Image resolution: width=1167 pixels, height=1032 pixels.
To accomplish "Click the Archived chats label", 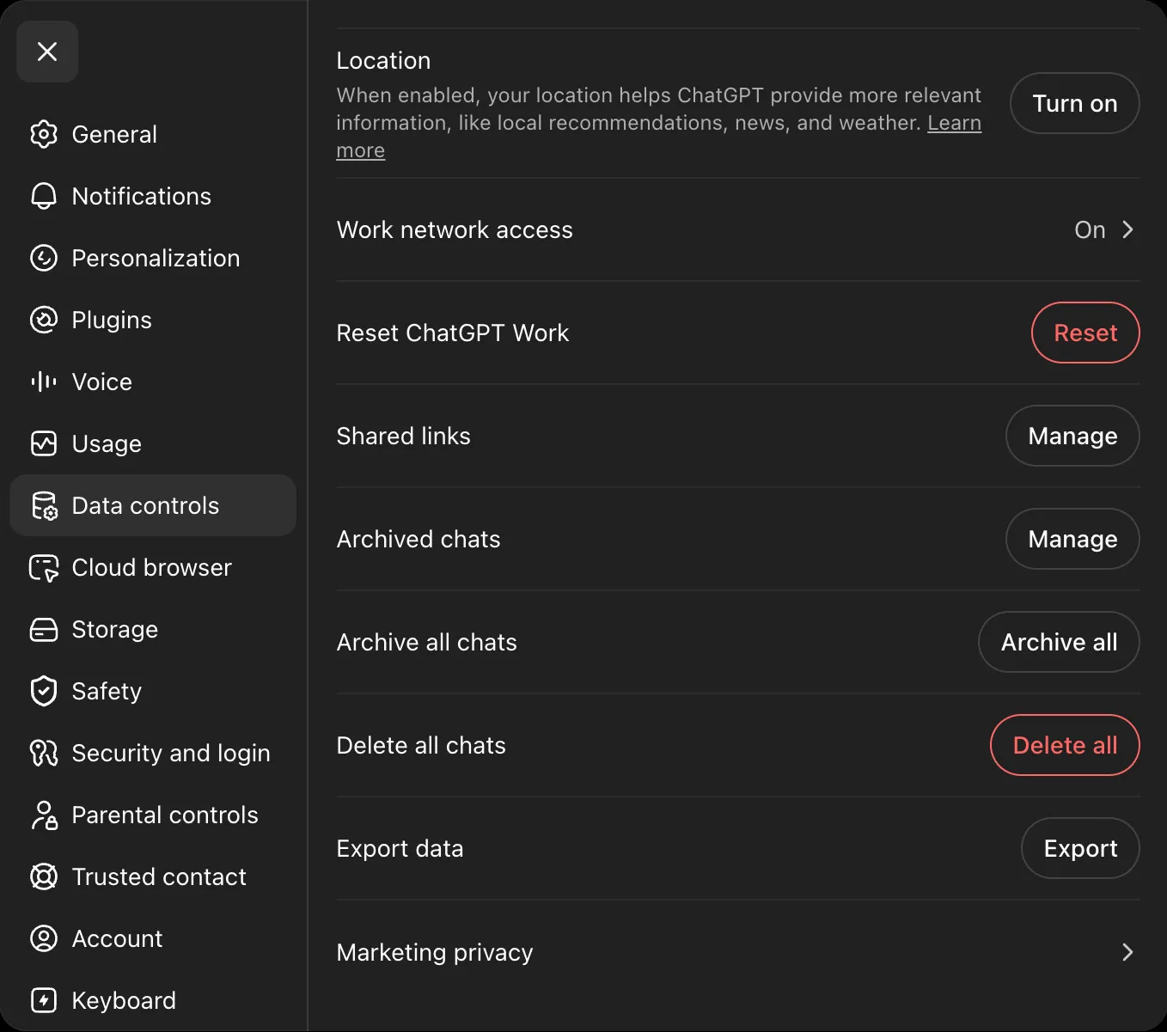I will coord(419,539).
